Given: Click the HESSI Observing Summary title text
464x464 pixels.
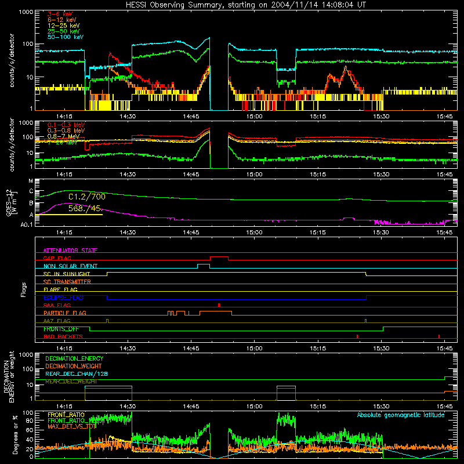Looking at the screenshot, I should point(245,5).
